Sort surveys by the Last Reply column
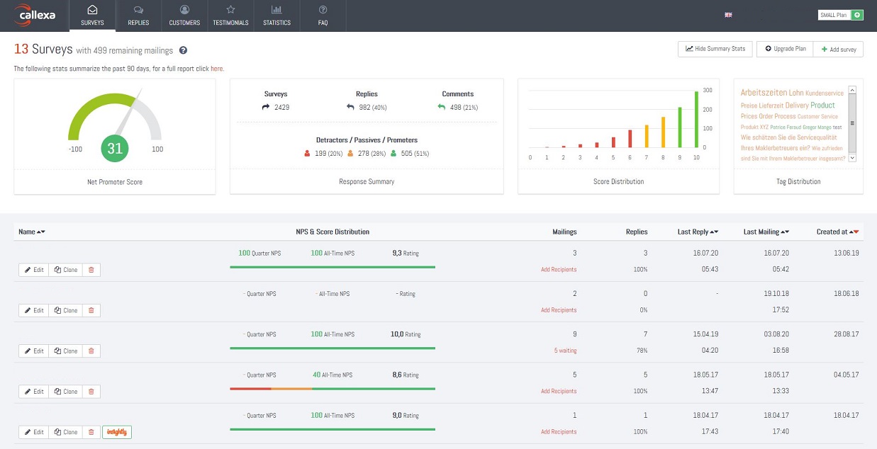Screen dimensions: 877x449 (698, 232)
